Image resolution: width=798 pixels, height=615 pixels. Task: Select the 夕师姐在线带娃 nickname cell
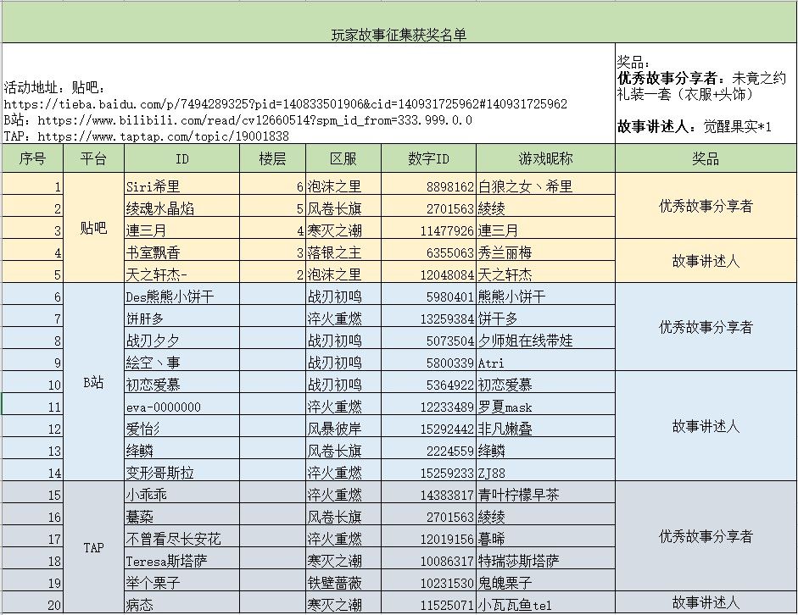pyautogui.click(x=545, y=338)
